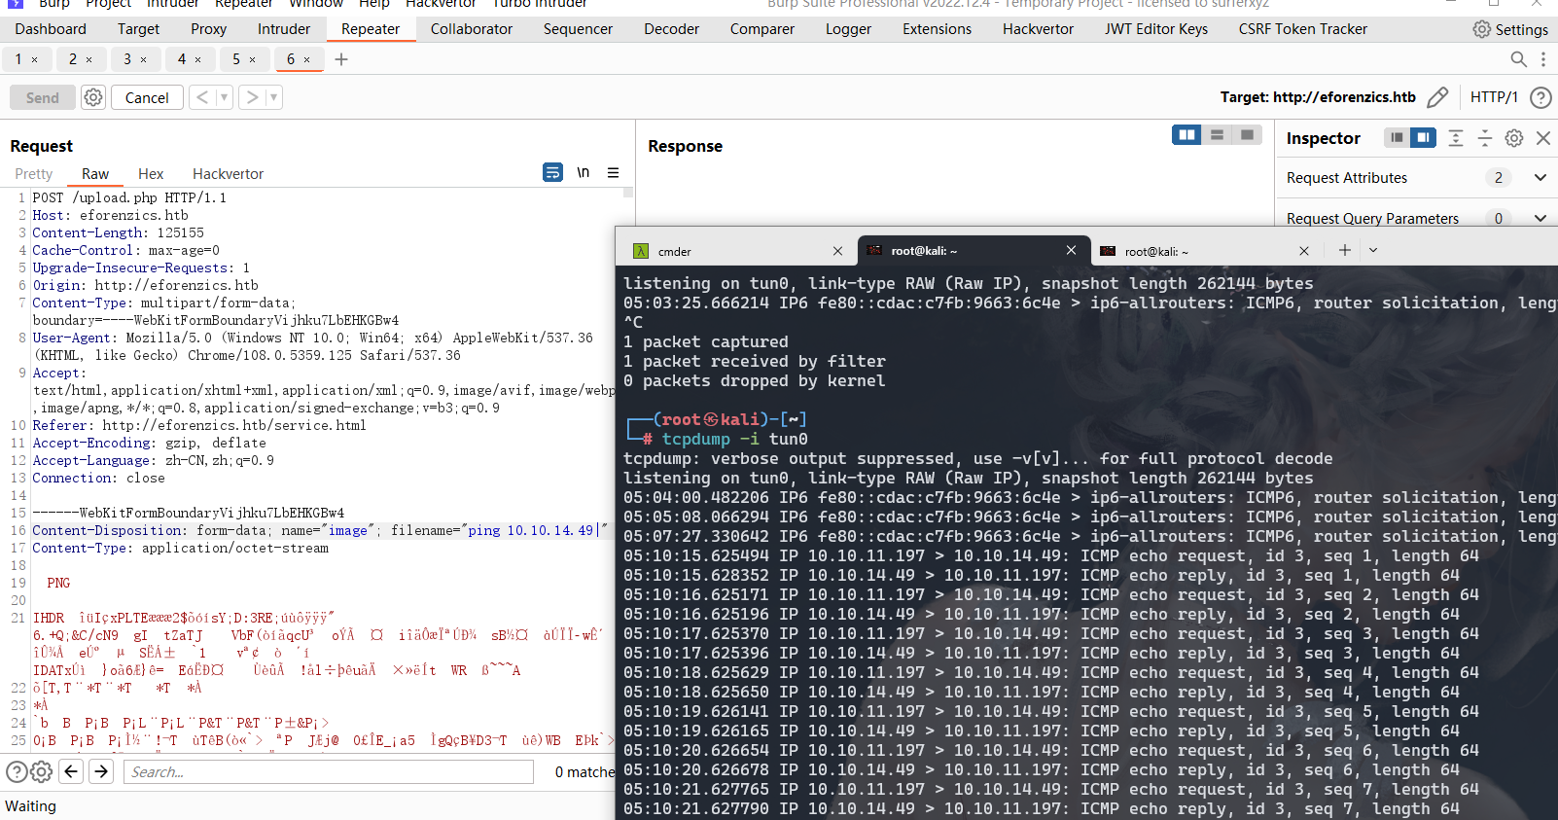This screenshot has height=820, width=1558.
Task: Click HTTP/1 protocol label
Action: (x=1494, y=97)
